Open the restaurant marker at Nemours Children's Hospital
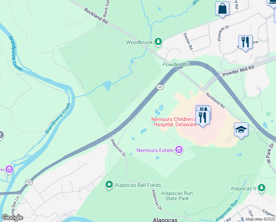This screenshot has width=276, height=222. pyautogui.click(x=203, y=118)
